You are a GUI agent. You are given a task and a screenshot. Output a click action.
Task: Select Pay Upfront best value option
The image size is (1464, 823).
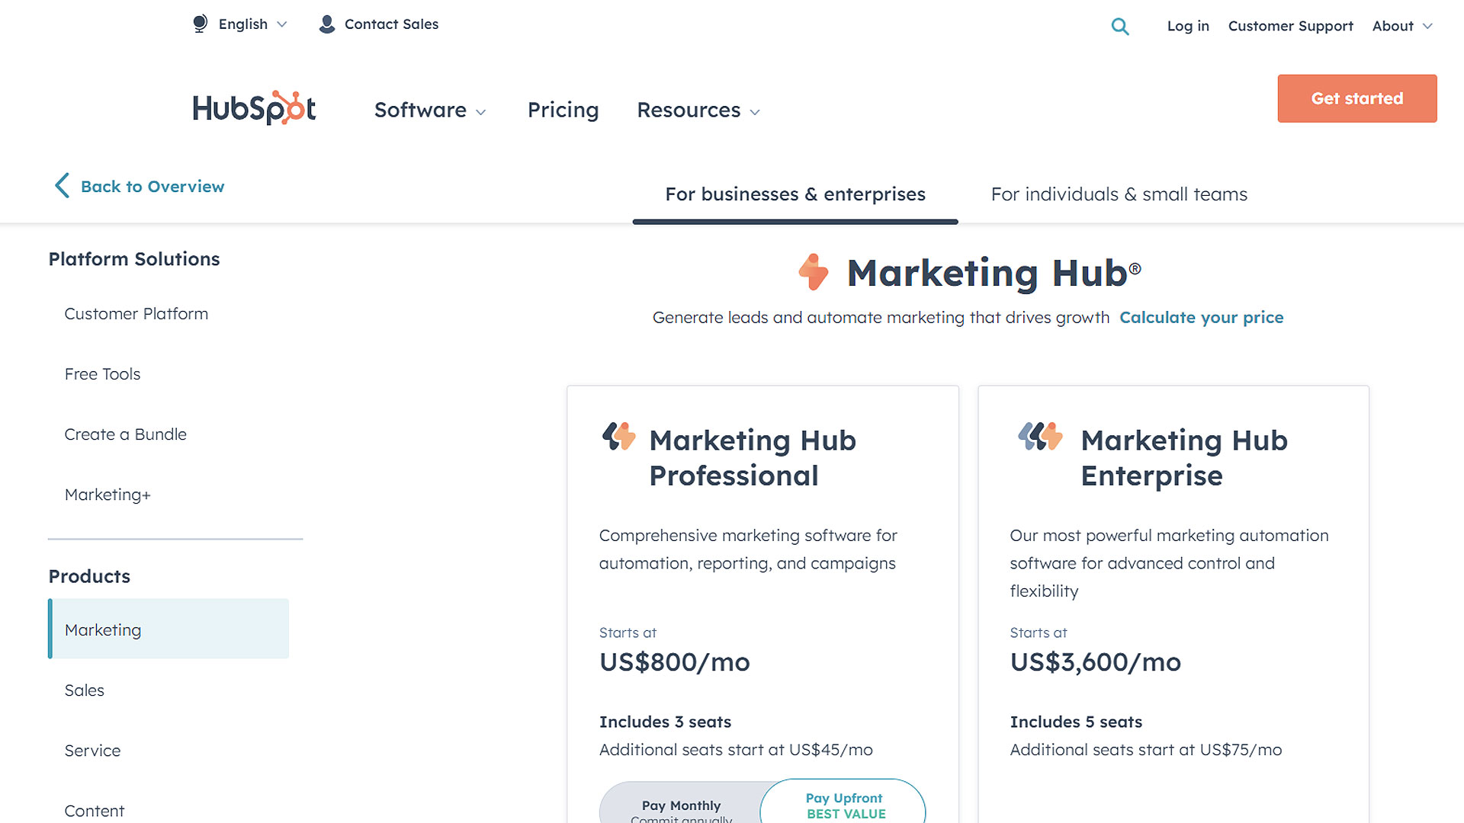pyautogui.click(x=844, y=802)
